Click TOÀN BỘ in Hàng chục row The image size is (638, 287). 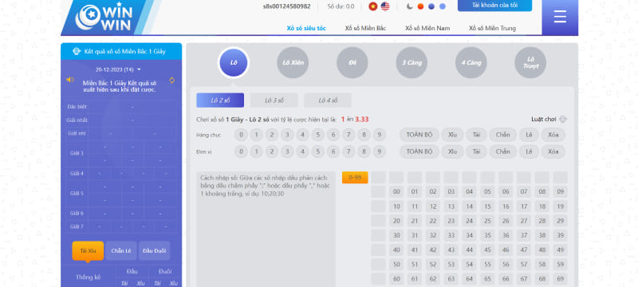[419, 135]
